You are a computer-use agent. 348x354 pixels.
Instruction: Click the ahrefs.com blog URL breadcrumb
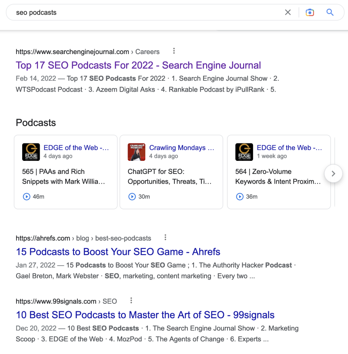(x=84, y=238)
